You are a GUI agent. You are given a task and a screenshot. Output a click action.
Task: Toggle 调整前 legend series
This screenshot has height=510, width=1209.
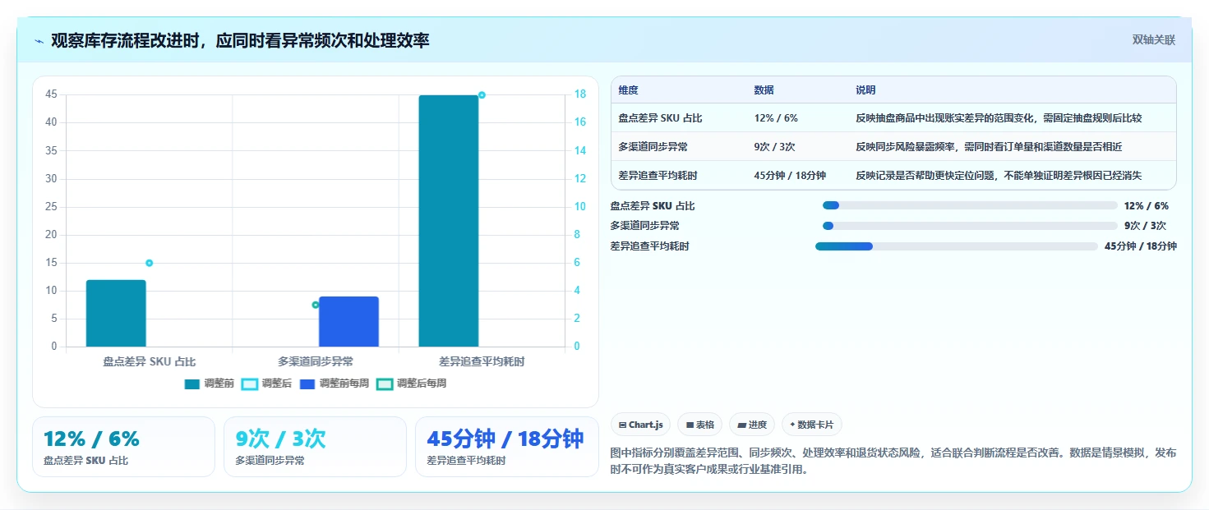coord(210,384)
